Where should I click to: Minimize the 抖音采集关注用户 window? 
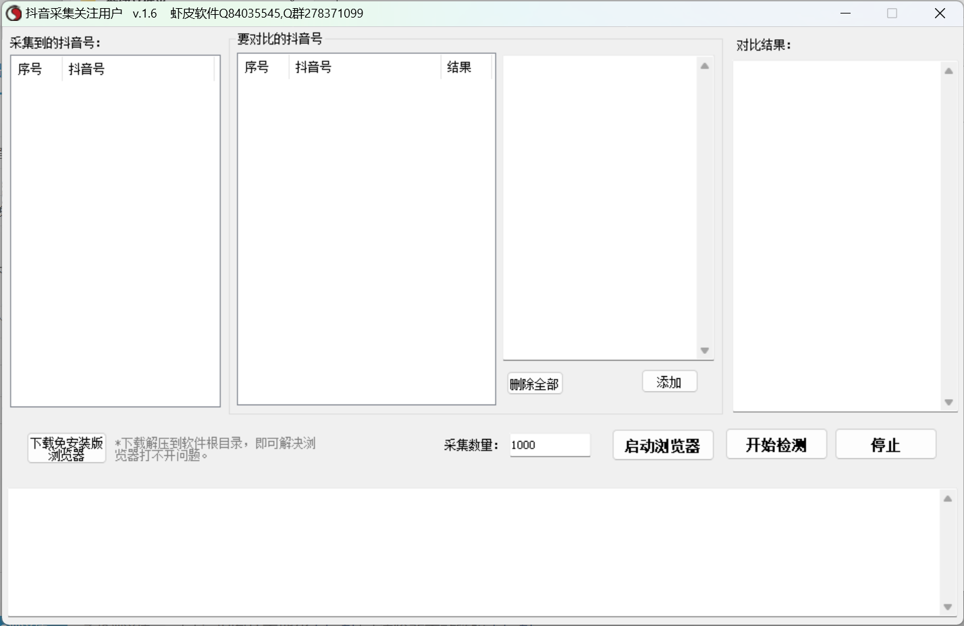tap(845, 13)
